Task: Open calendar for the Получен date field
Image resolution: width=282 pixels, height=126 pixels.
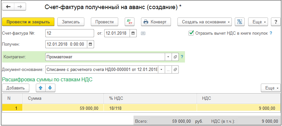Action: click(91, 44)
